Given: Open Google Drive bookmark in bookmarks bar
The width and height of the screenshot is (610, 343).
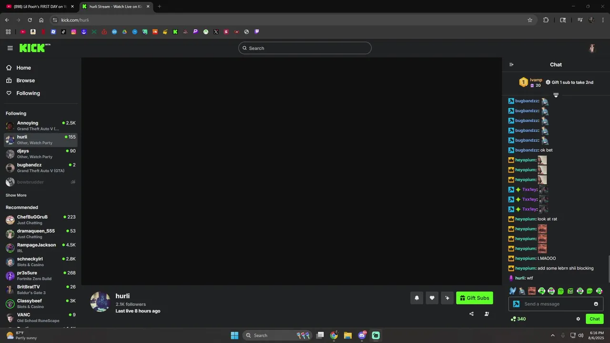Looking at the screenshot, I should [x=124, y=32].
